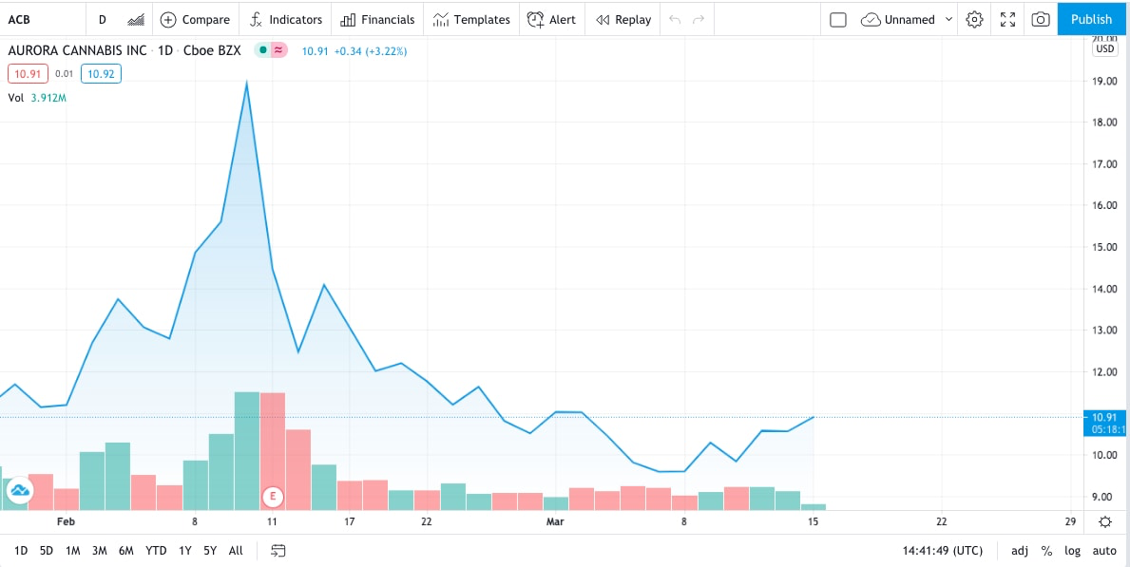Set time range to 1D
The image size is (1130, 567).
[21, 551]
